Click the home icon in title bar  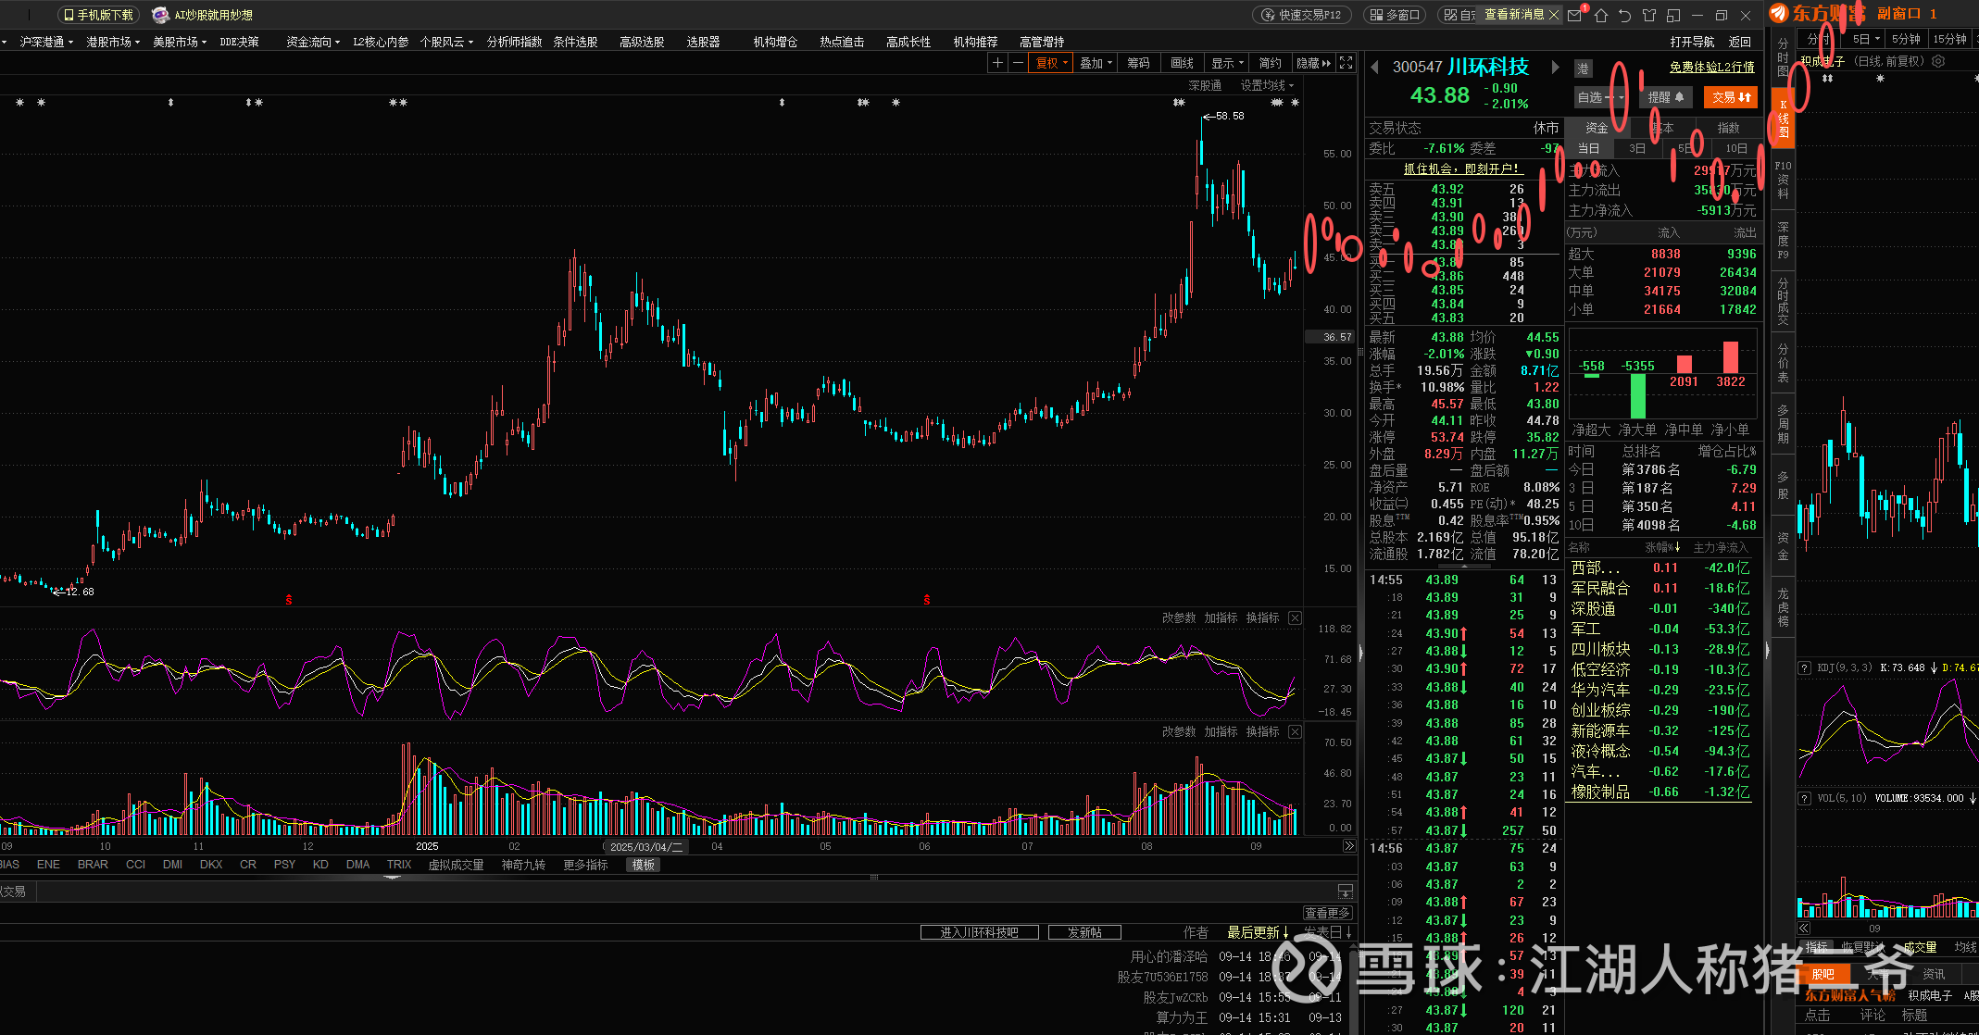point(1600,16)
